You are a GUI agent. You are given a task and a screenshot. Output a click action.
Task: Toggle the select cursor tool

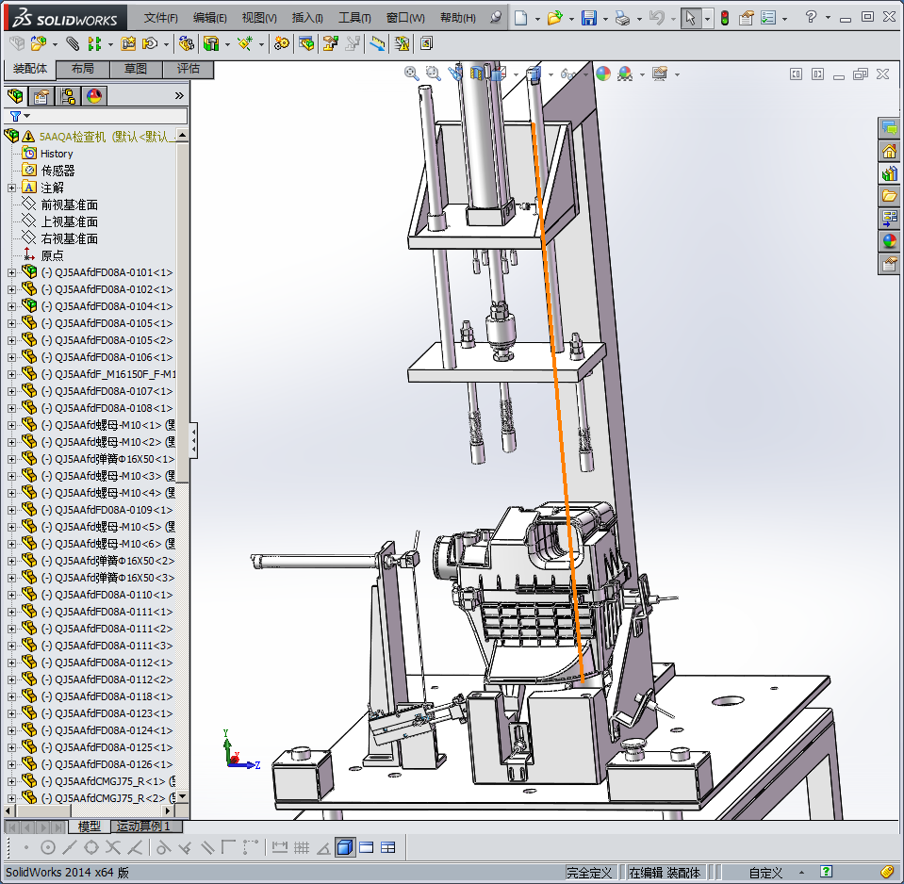coord(691,18)
